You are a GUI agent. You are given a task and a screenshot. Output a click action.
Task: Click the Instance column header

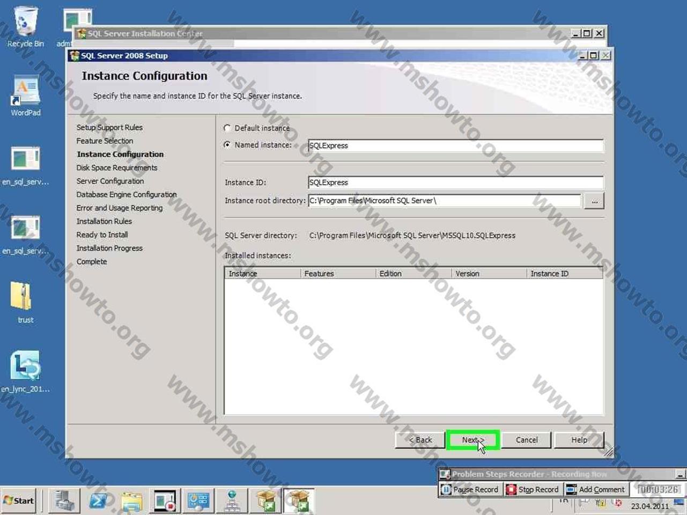[262, 274]
